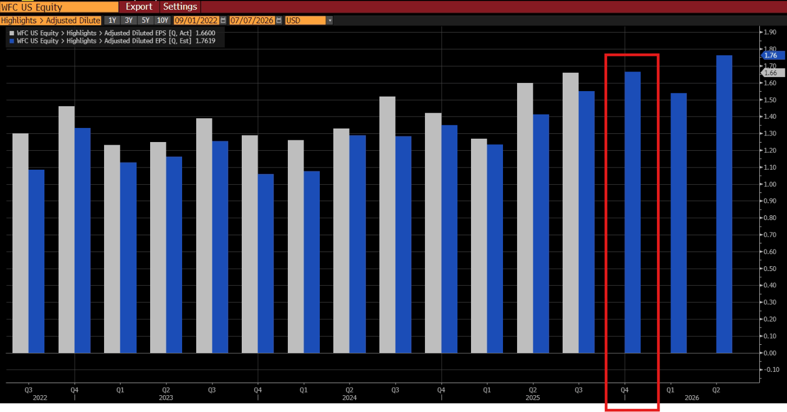The height and width of the screenshot is (412, 787).
Task: Select the 1Y time range
Action: 112,20
